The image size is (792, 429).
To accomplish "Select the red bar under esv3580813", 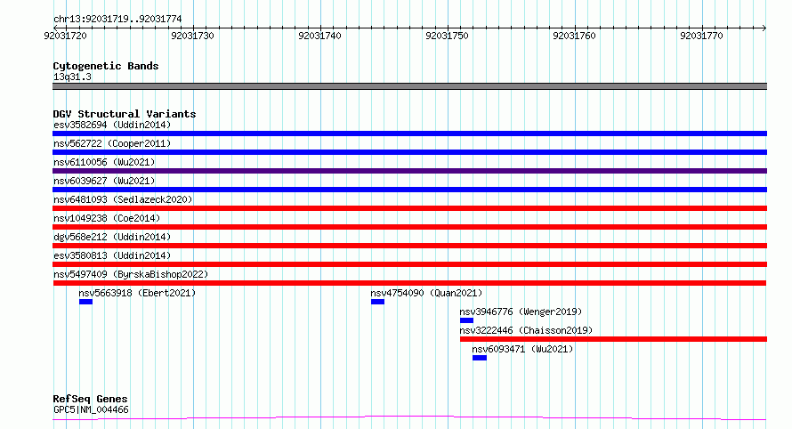I will point(409,264).
